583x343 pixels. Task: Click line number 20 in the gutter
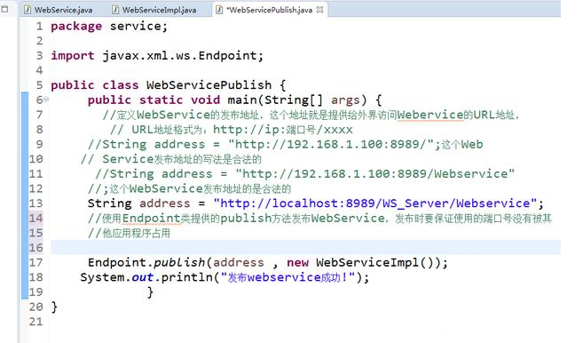[36, 307]
